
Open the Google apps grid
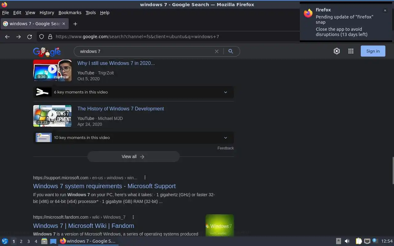pyautogui.click(x=351, y=51)
